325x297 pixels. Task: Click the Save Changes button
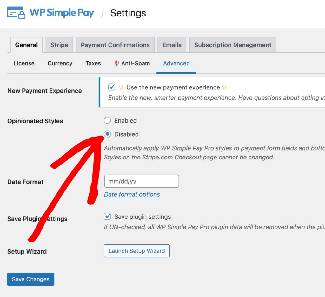[x=31, y=279]
